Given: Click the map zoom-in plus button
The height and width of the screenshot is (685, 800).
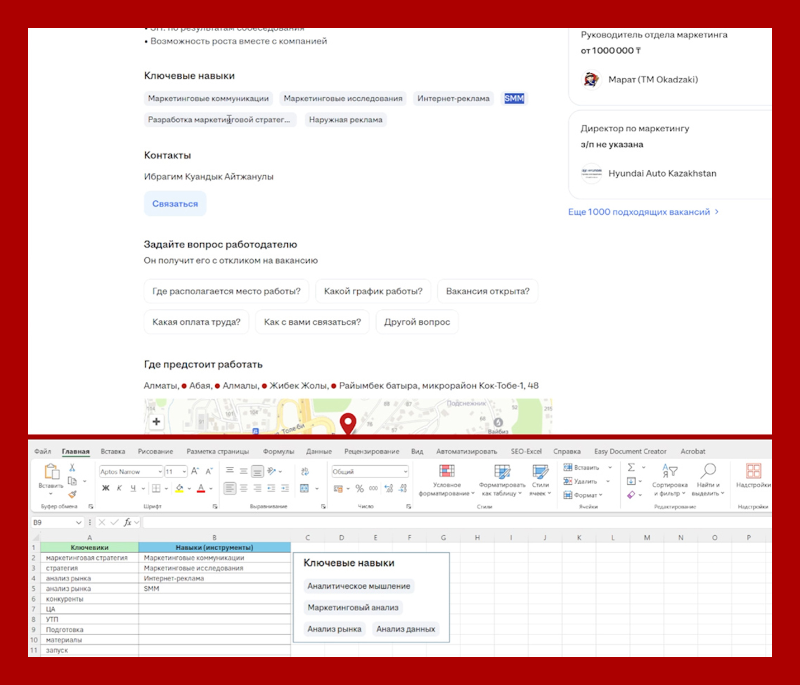Looking at the screenshot, I should (x=157, y=422).
